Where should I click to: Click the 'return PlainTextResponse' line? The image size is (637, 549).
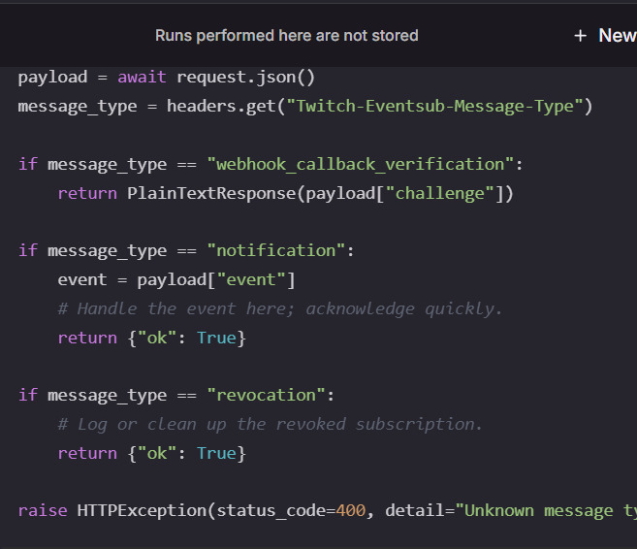point(286,193)
